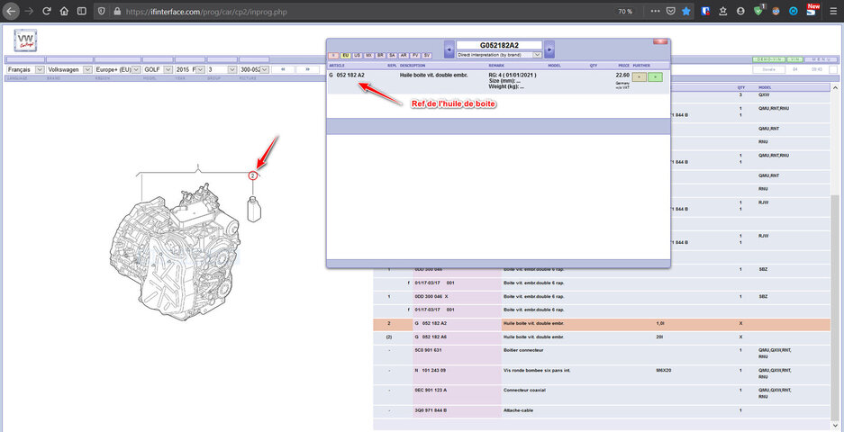The image size is (844, 432).
Task: Click the green button beside price 22.60
Action: coord(655,76)
